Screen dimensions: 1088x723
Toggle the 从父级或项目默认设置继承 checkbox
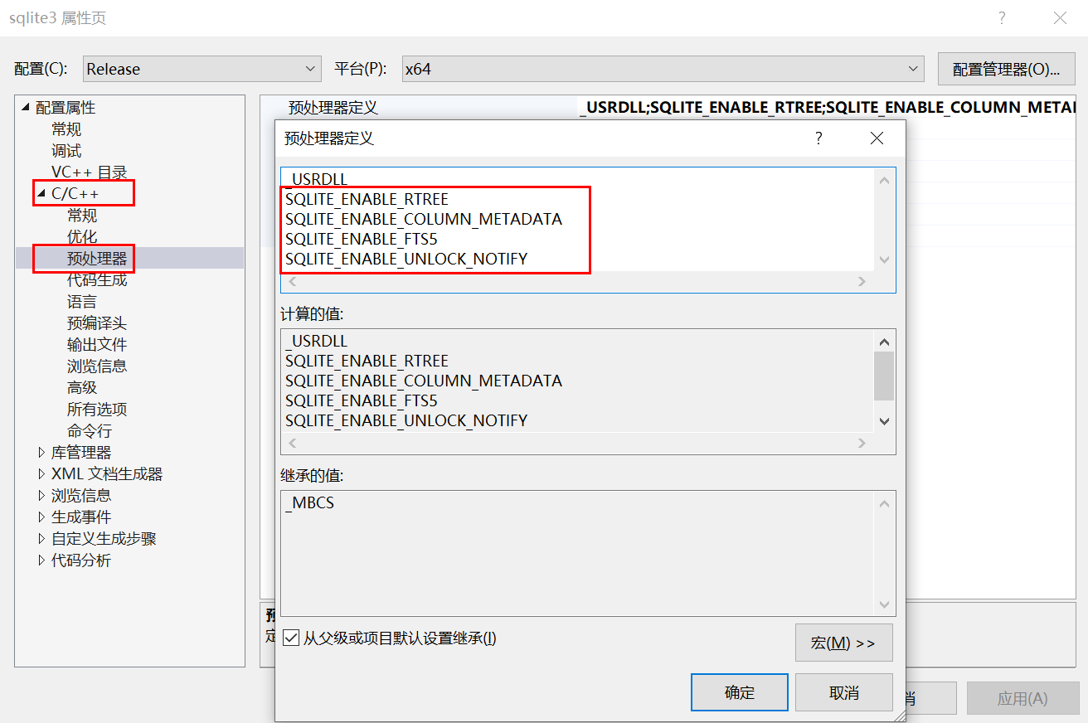click(290, 637)
